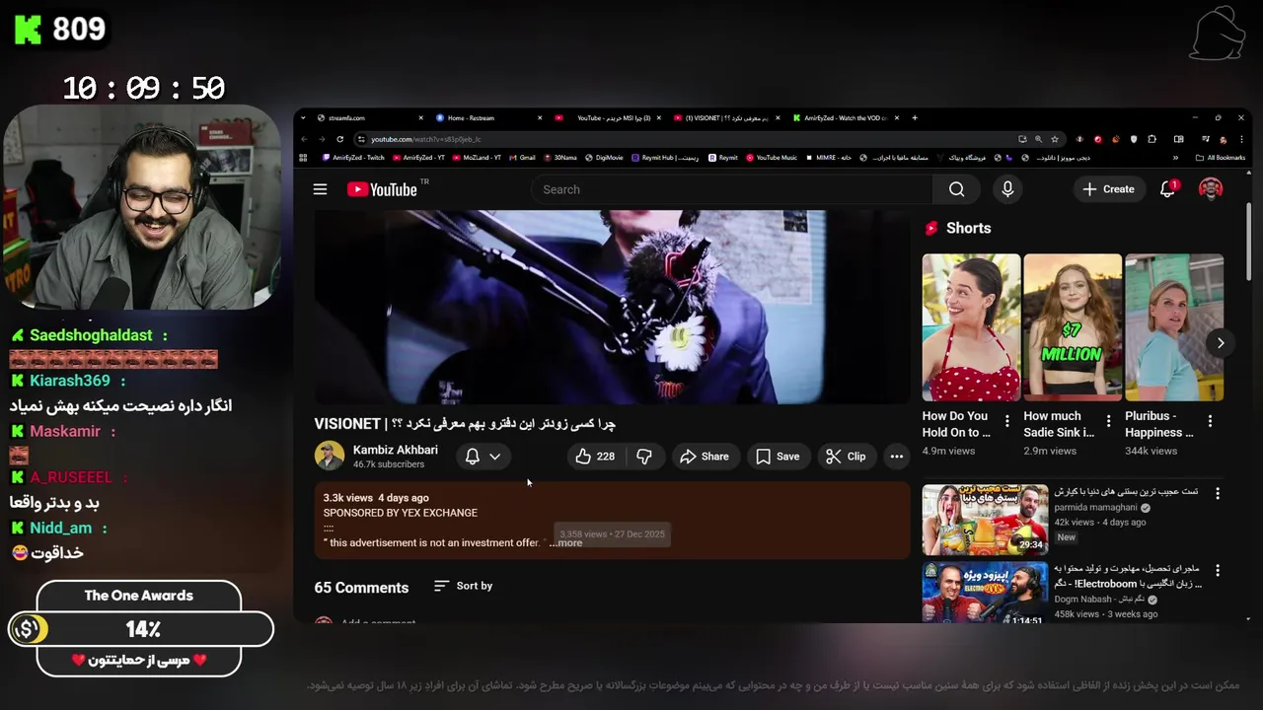The height and width of the screenshot is (710, 1263).
Task: Dislike the VISIONET video
Action: click(644, 457)
